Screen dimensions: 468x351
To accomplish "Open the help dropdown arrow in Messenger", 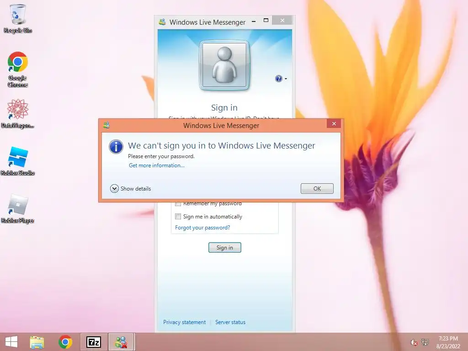I will 286,79.
